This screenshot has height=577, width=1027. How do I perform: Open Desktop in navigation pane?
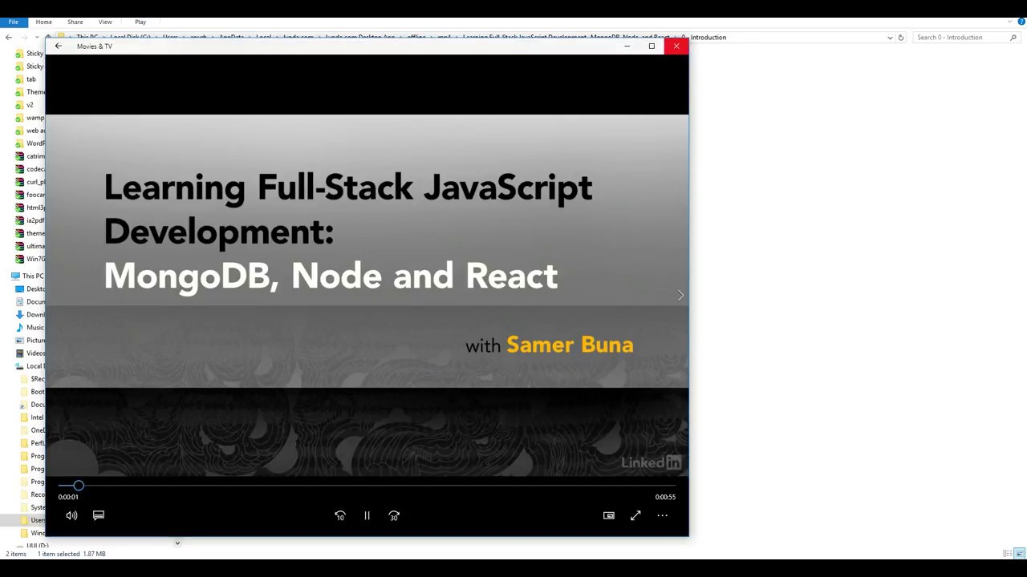pyautogui.click(x=30, y=288)
